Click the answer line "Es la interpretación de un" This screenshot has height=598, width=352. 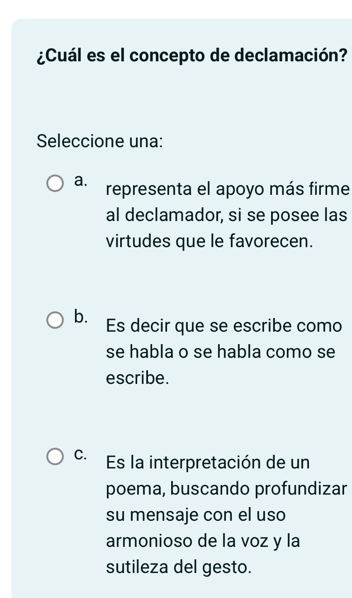tap(208, 463)
